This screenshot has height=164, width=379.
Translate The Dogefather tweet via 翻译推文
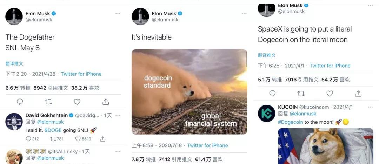(x=14, y=63)
